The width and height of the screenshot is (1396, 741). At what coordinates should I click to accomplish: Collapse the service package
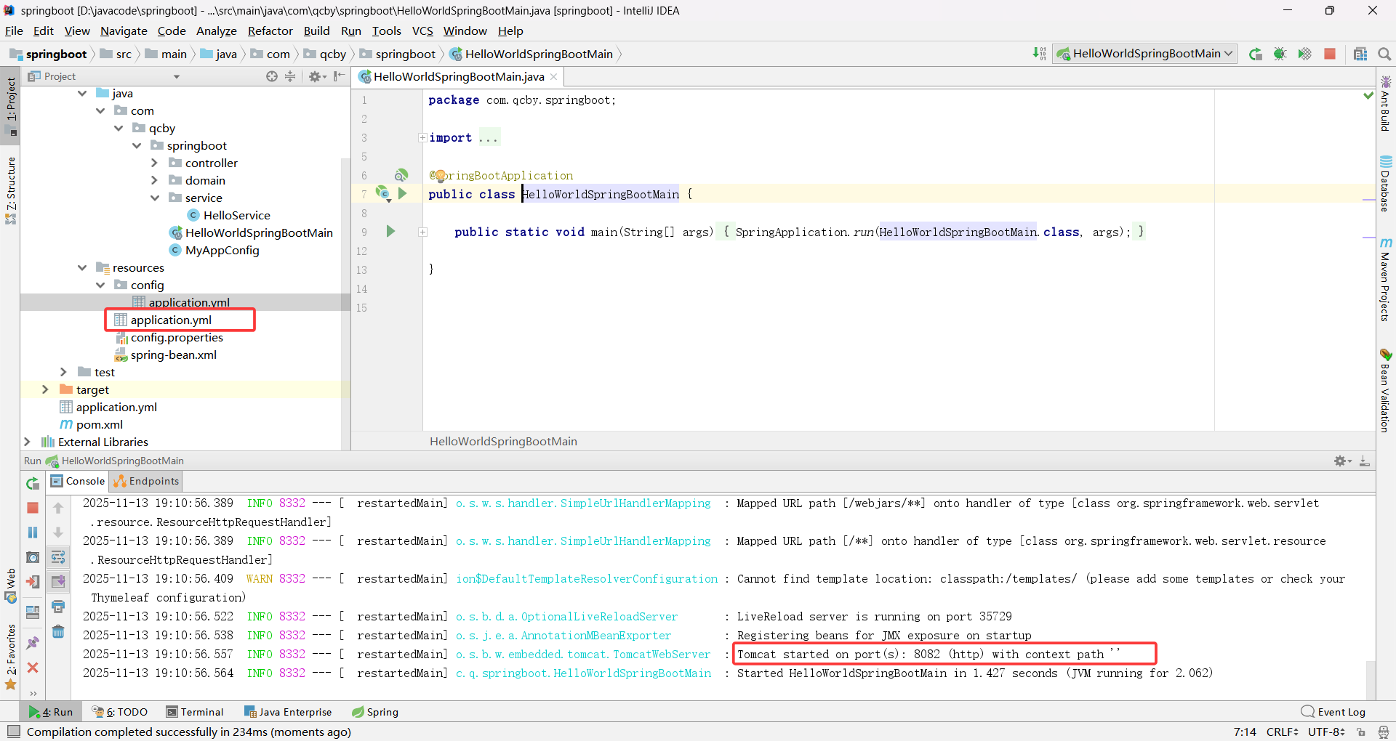coord(154,198)
